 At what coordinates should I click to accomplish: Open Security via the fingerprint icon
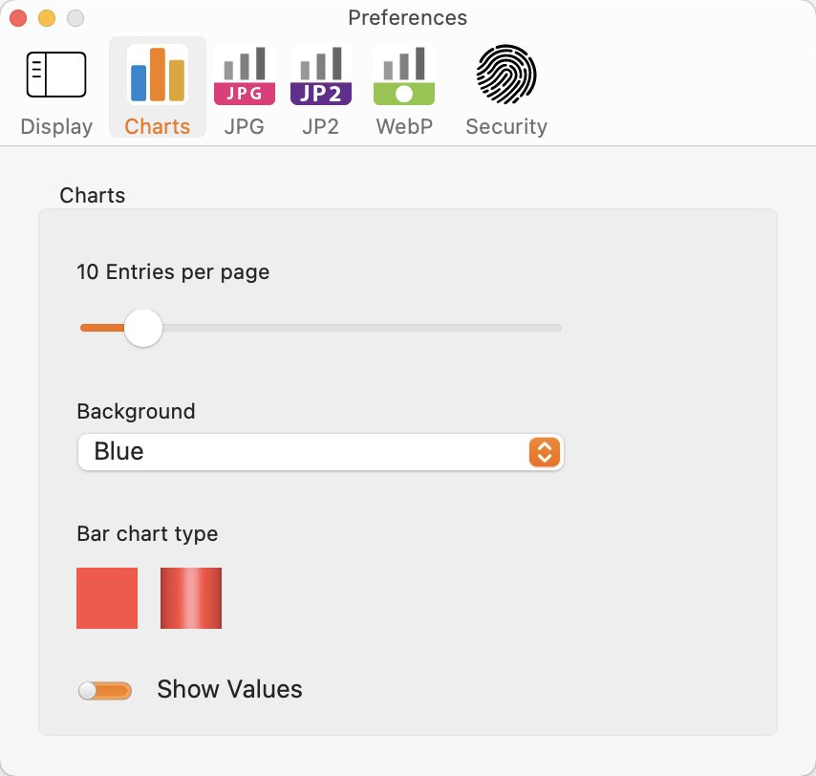coord(505,75)
